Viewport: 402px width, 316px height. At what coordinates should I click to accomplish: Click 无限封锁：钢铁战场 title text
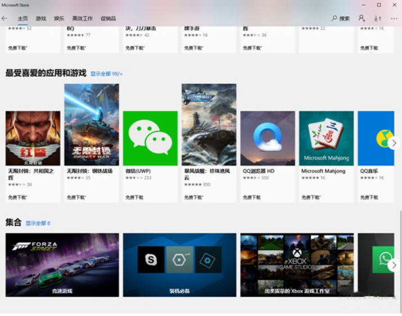[x=90, y=171]
